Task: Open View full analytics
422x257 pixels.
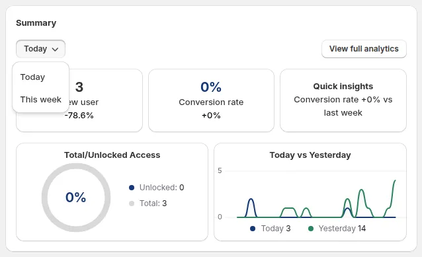Action: coord(364,49)
